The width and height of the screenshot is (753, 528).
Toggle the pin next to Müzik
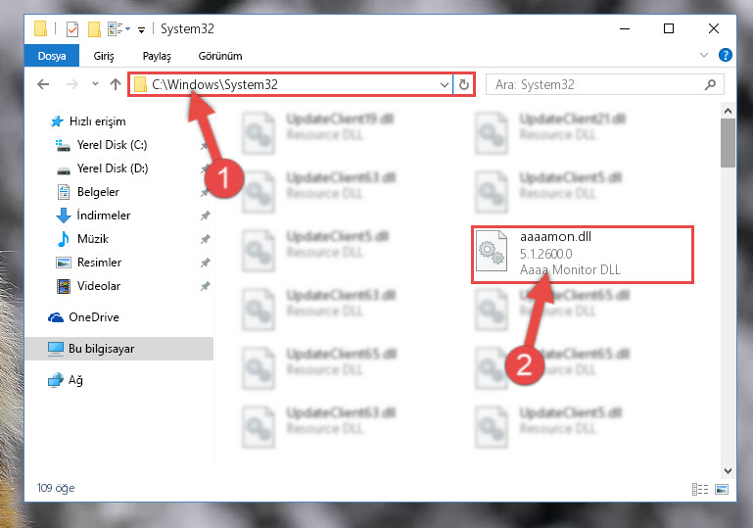(x=205, y=239)
